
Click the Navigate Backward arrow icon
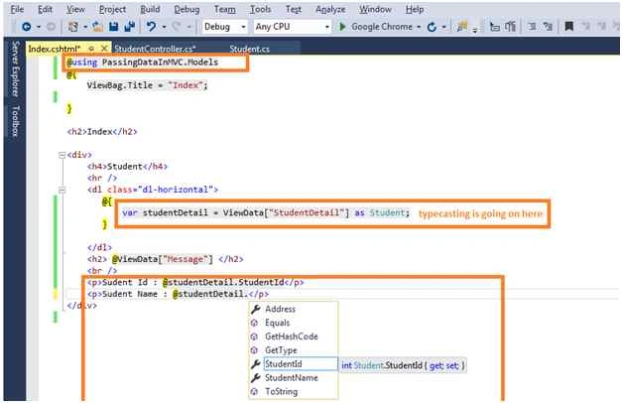click(x=27, y=27)
